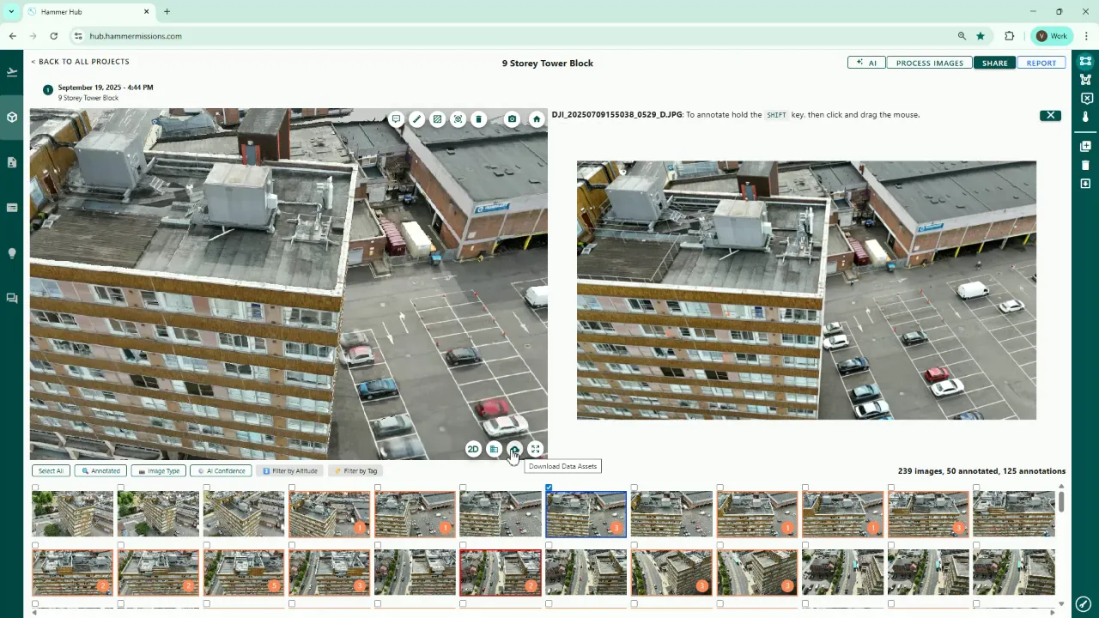Enter fullscreen mode from viewer controls
This screenshot has width=1099, height=618.
pos(535,449)
